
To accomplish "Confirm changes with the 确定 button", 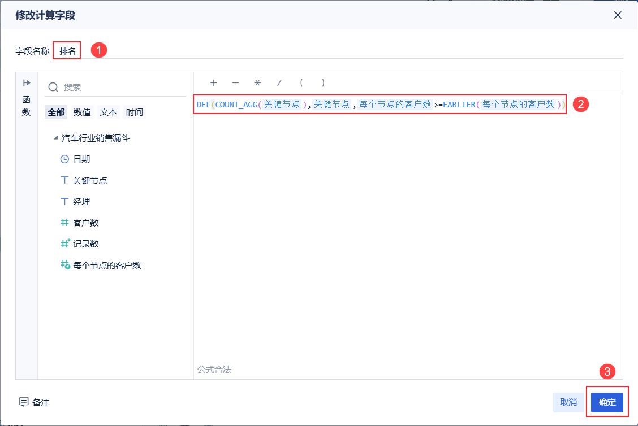I will click(x=606, y=402).
